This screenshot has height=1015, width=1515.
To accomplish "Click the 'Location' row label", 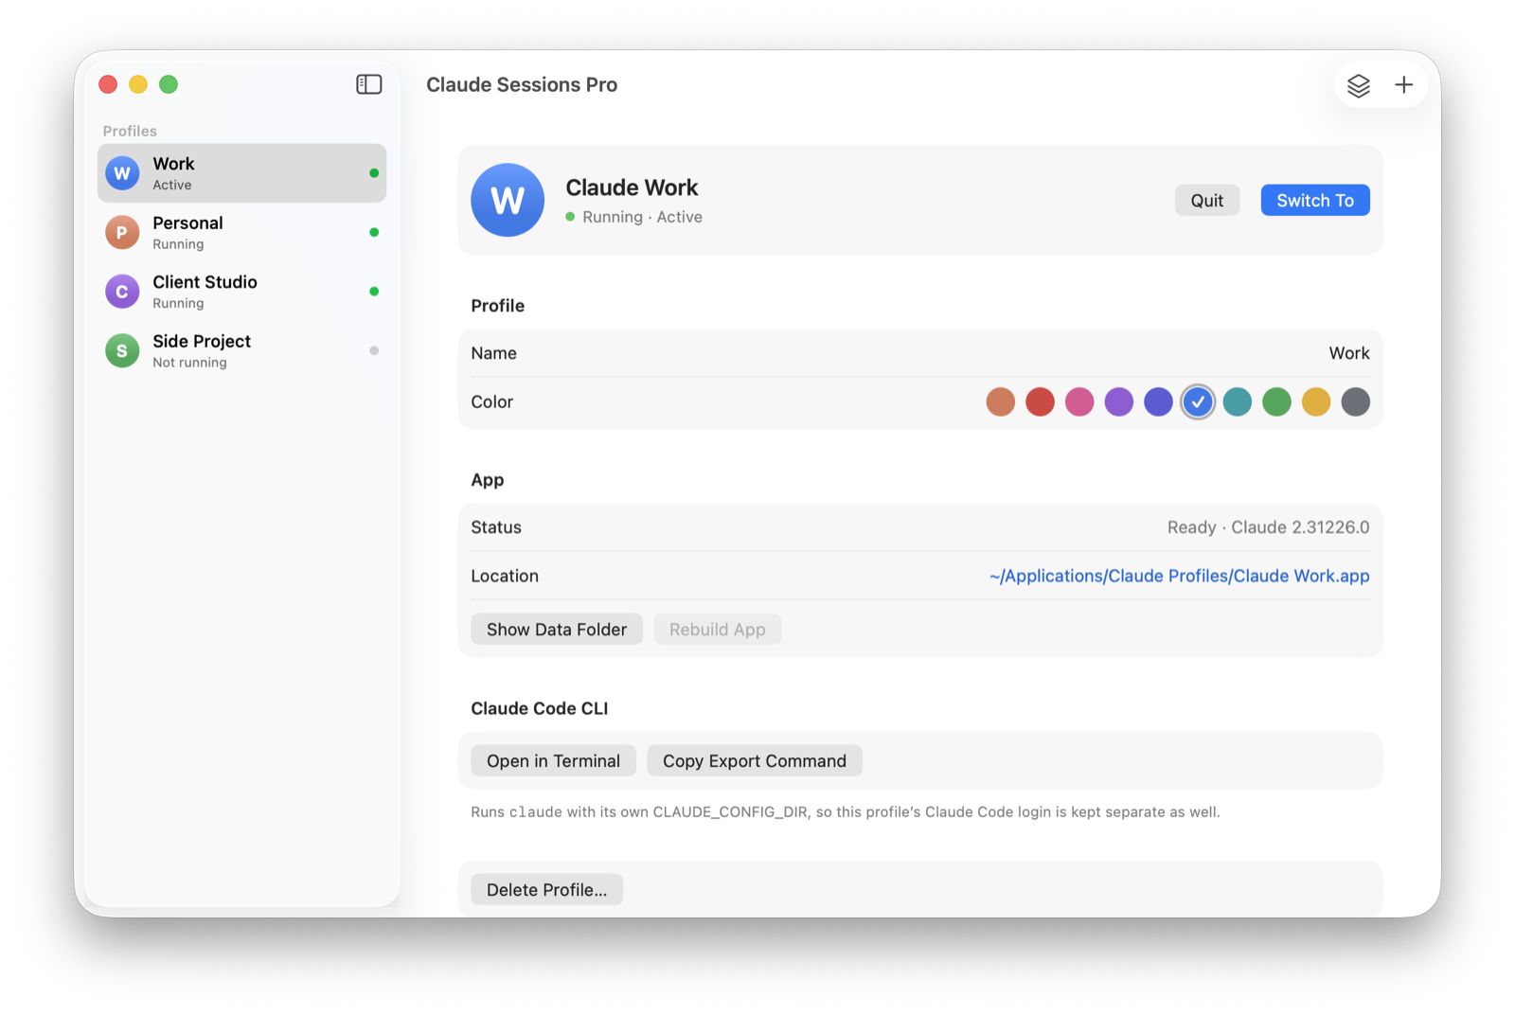I will pyautogui.click(x=505, y=576).
